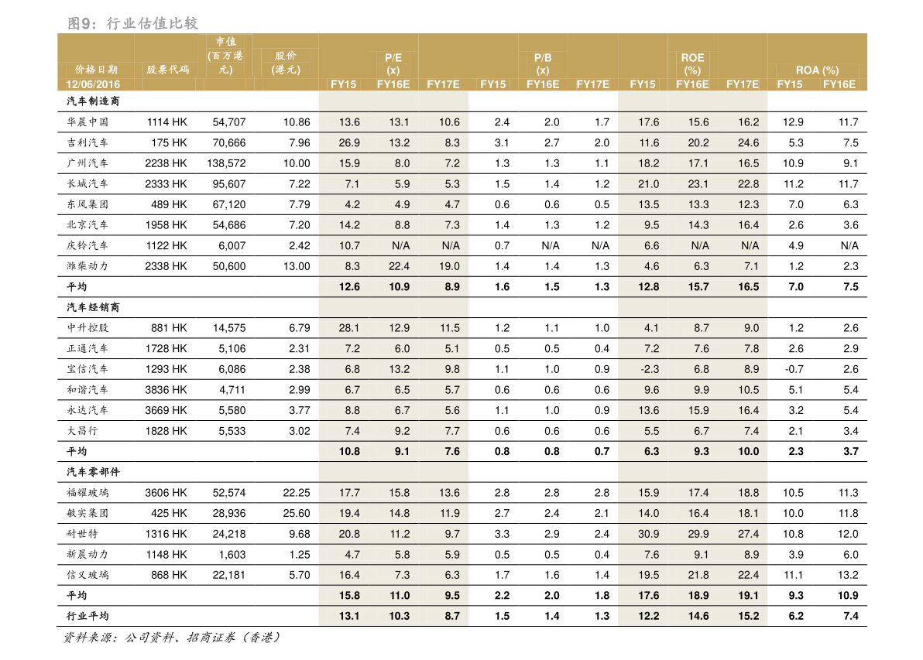Click the 华晨中国 company name
This screenshot has width=923, height=660.
[87, 121]
